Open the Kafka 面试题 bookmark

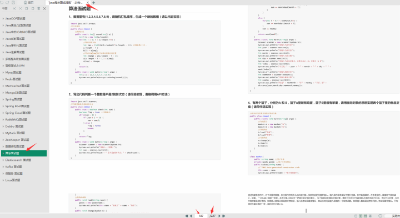tap(13, 167)
